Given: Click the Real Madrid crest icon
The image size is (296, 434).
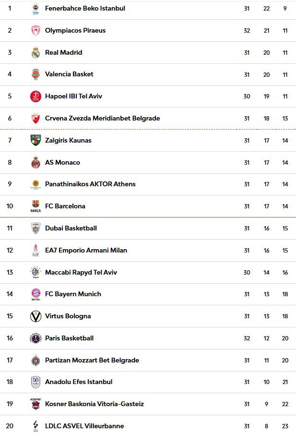Looking at the screenshot, I should pos(36,53).
